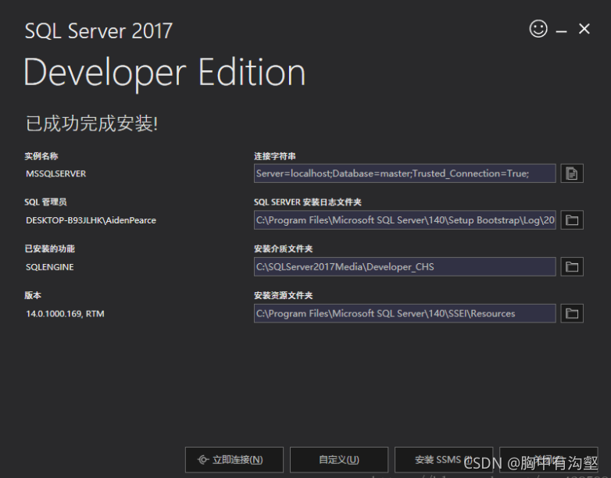Open the installation media folder icon
Screen dimensions: 611x478
[572, 267]
